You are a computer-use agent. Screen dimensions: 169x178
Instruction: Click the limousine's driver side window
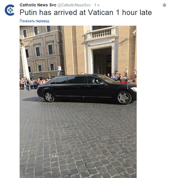click(94, 81)
